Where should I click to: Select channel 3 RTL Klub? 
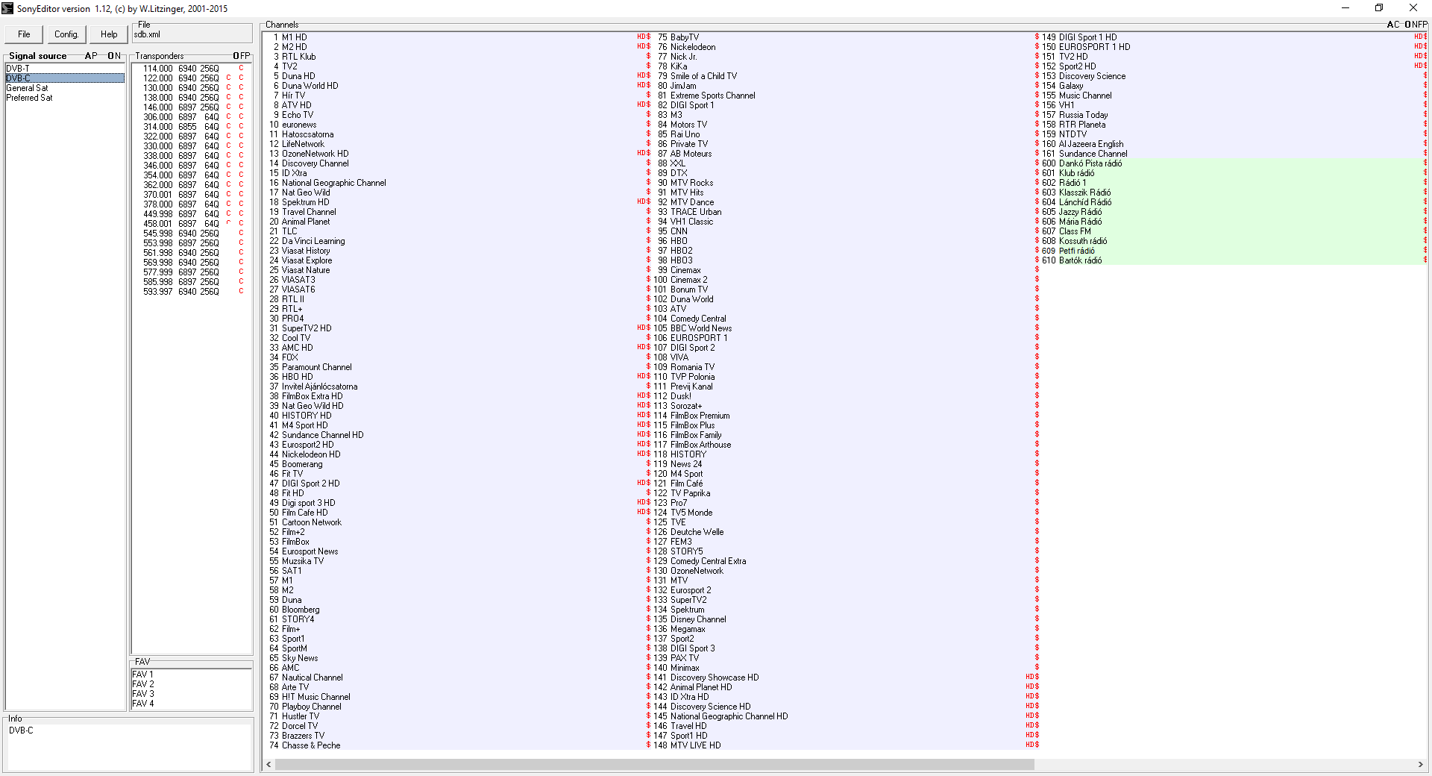458,57
